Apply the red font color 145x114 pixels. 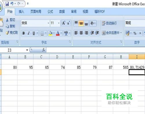[58, 33]
